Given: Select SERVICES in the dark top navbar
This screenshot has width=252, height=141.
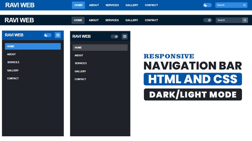Looking at the screenshot, I should (x=112, y=20).
